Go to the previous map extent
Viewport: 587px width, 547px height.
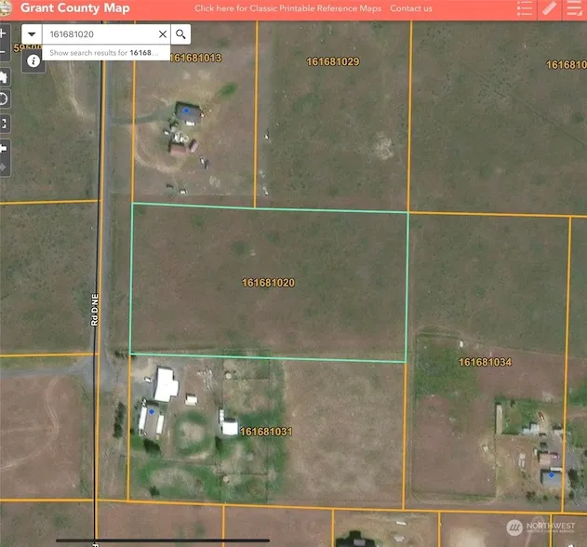click(x=3, y=147)
